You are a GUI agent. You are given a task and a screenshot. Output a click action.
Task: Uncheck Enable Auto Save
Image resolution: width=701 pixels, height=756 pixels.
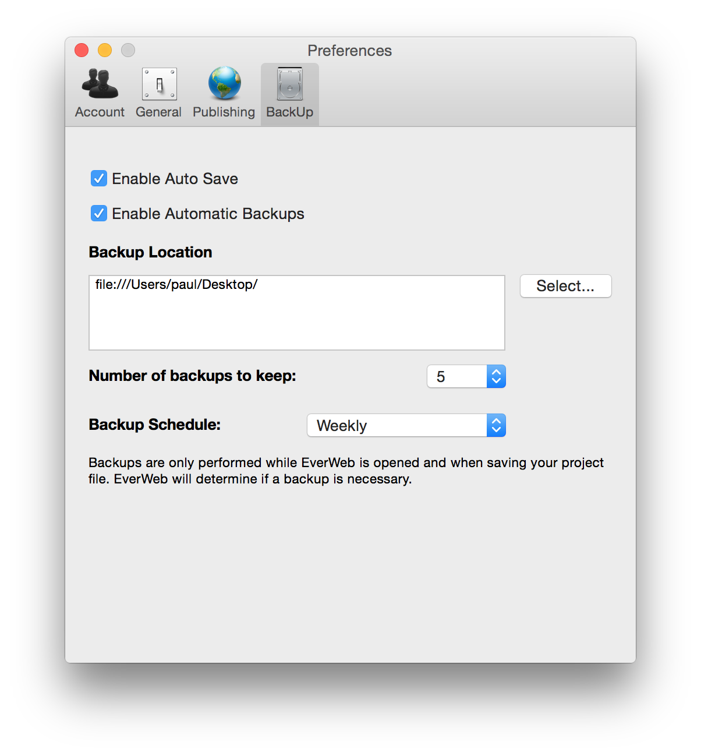(x=99, y=178)
